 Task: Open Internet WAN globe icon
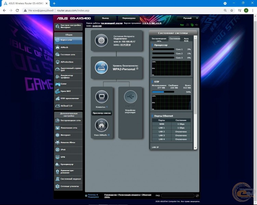57,135
